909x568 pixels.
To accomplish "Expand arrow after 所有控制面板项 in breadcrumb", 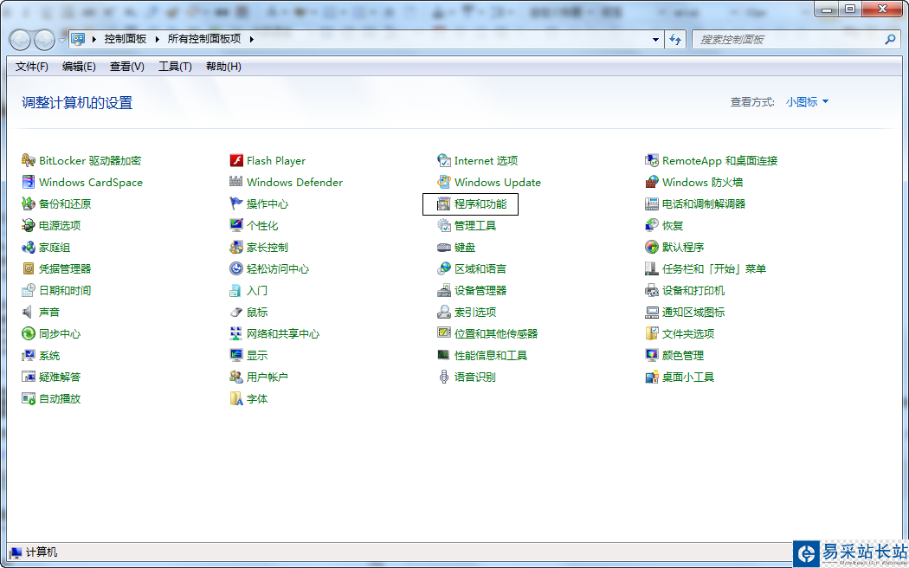I will click(x=252, y=39).
